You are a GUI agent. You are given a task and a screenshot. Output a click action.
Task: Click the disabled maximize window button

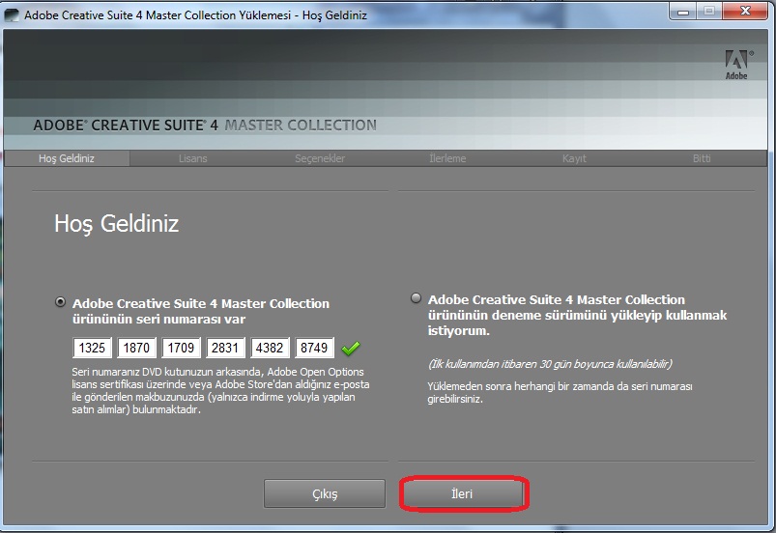click(709, 12)
